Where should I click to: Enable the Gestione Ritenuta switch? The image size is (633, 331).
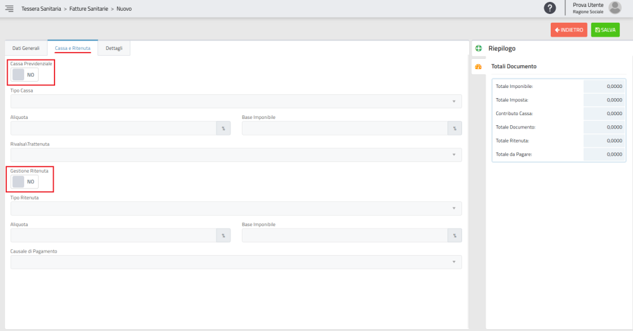(25, 182)
